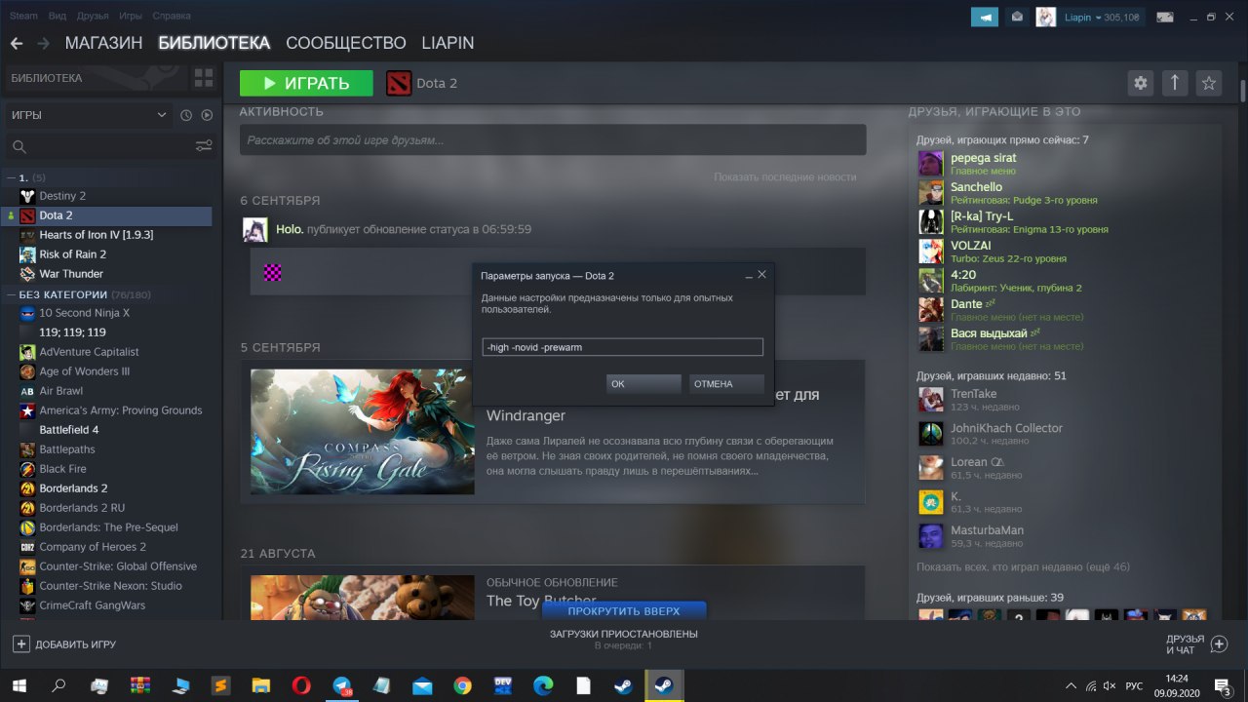The height and width of the screenshot is (702, 1248).
Task: Open Dota 2 settings gear icon
Action: click(x=1140, y=84)
